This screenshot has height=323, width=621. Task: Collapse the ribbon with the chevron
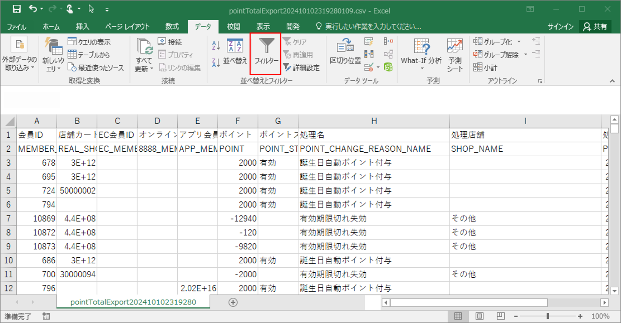tap(612, 81)
